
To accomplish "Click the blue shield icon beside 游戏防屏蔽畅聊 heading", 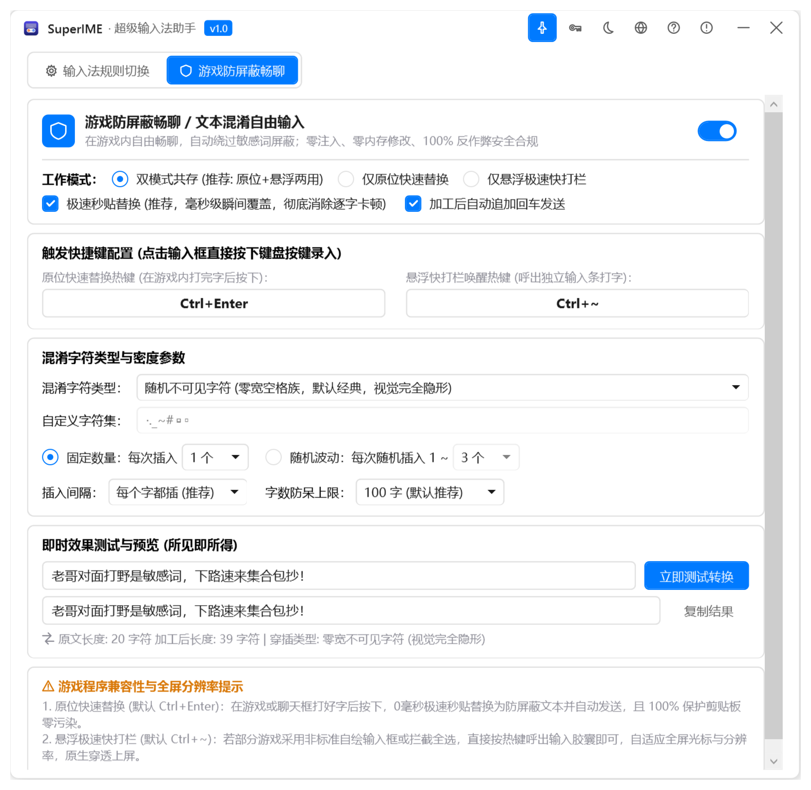I will [x=59, y=131].
